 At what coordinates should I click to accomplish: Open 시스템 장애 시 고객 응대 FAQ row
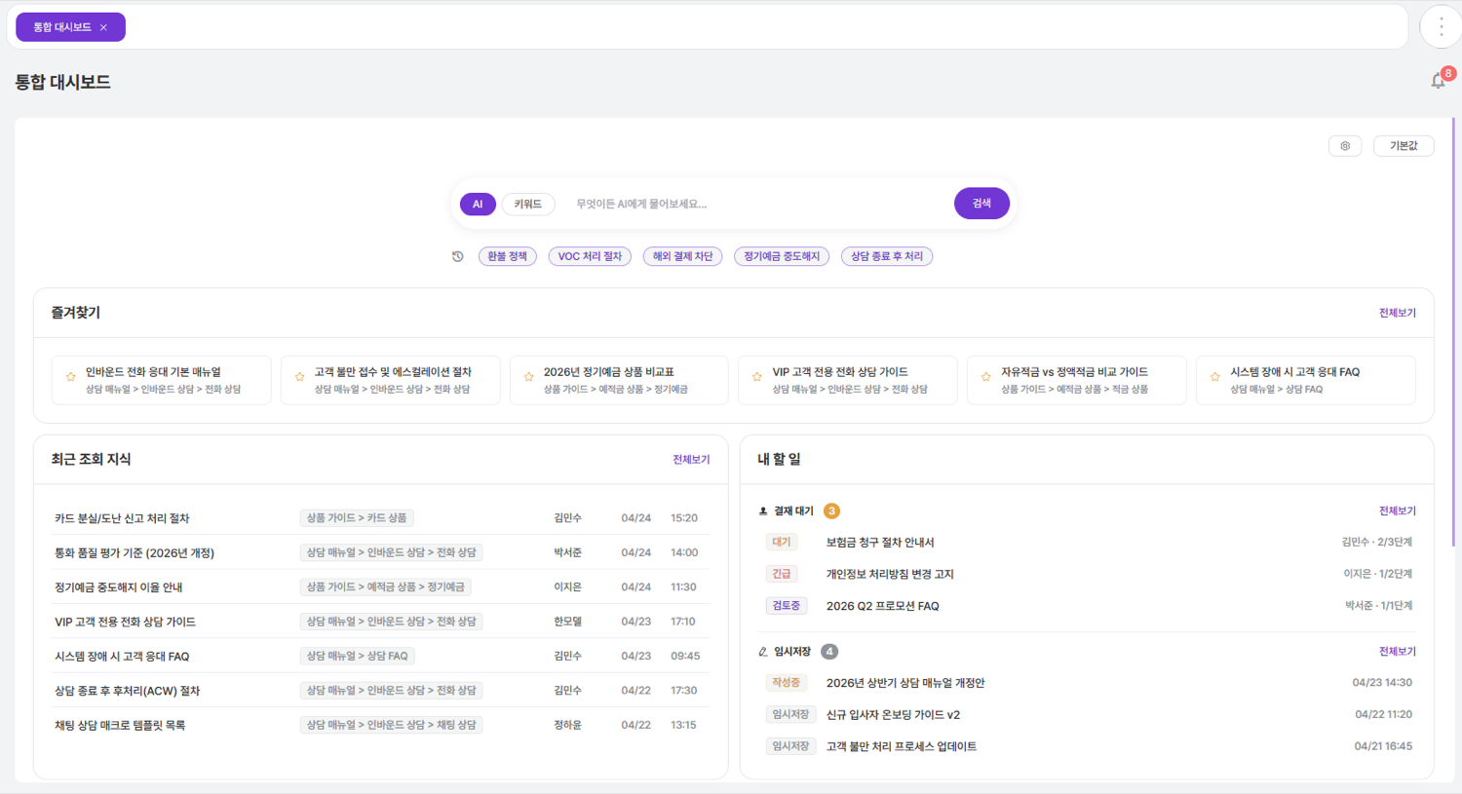coord(380,656)
